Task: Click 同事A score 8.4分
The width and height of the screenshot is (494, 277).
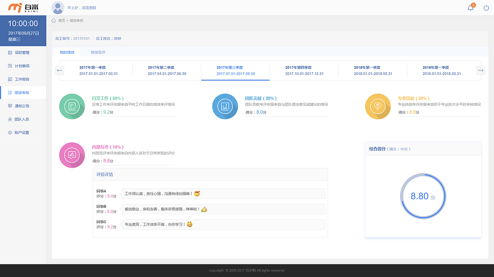Action: [112, 196]
